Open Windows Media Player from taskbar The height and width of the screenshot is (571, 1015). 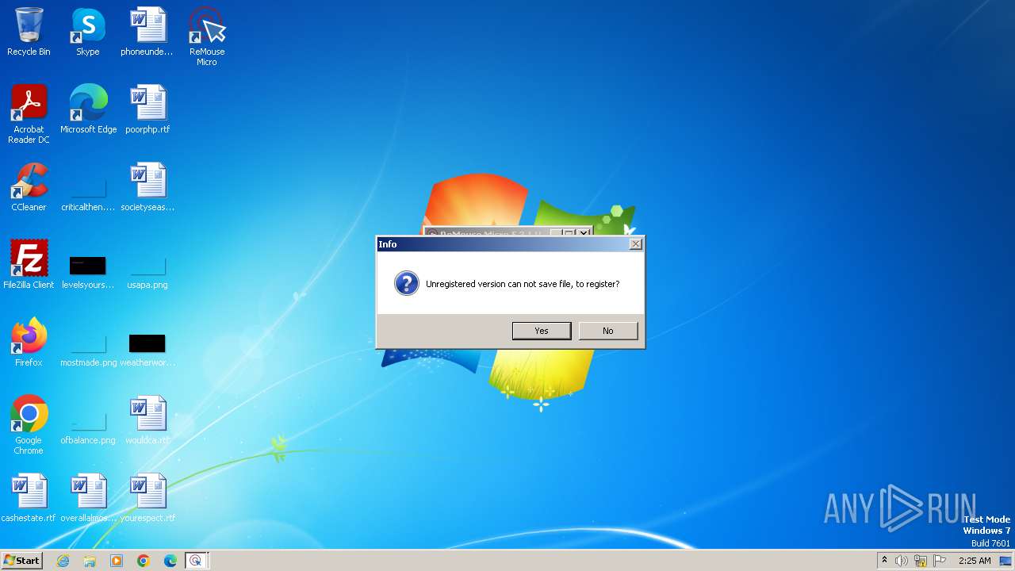click(117, 561)
